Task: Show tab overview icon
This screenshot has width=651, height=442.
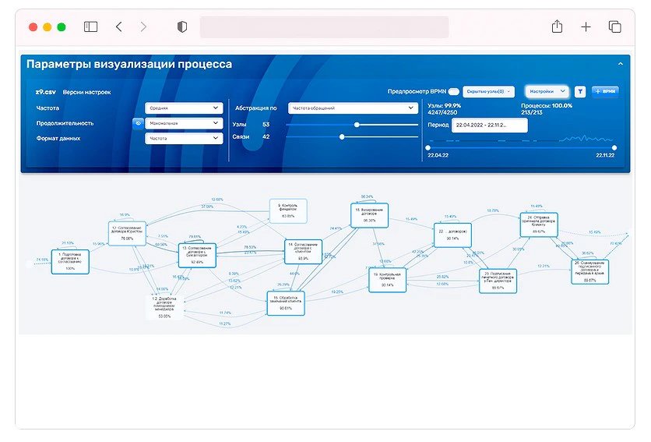Action: click(x=615, y=27)
